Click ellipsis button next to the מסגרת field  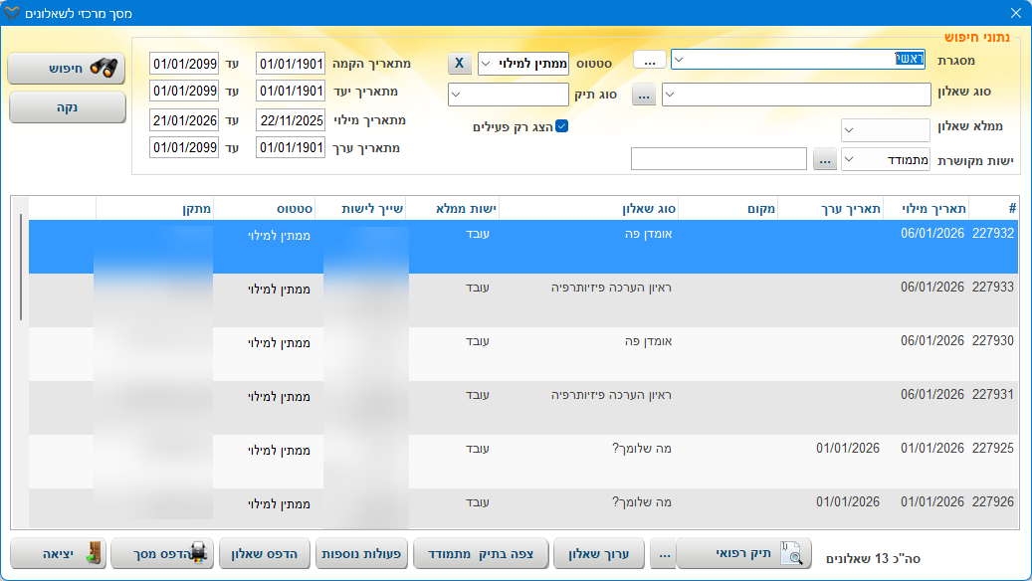[649, 61]
